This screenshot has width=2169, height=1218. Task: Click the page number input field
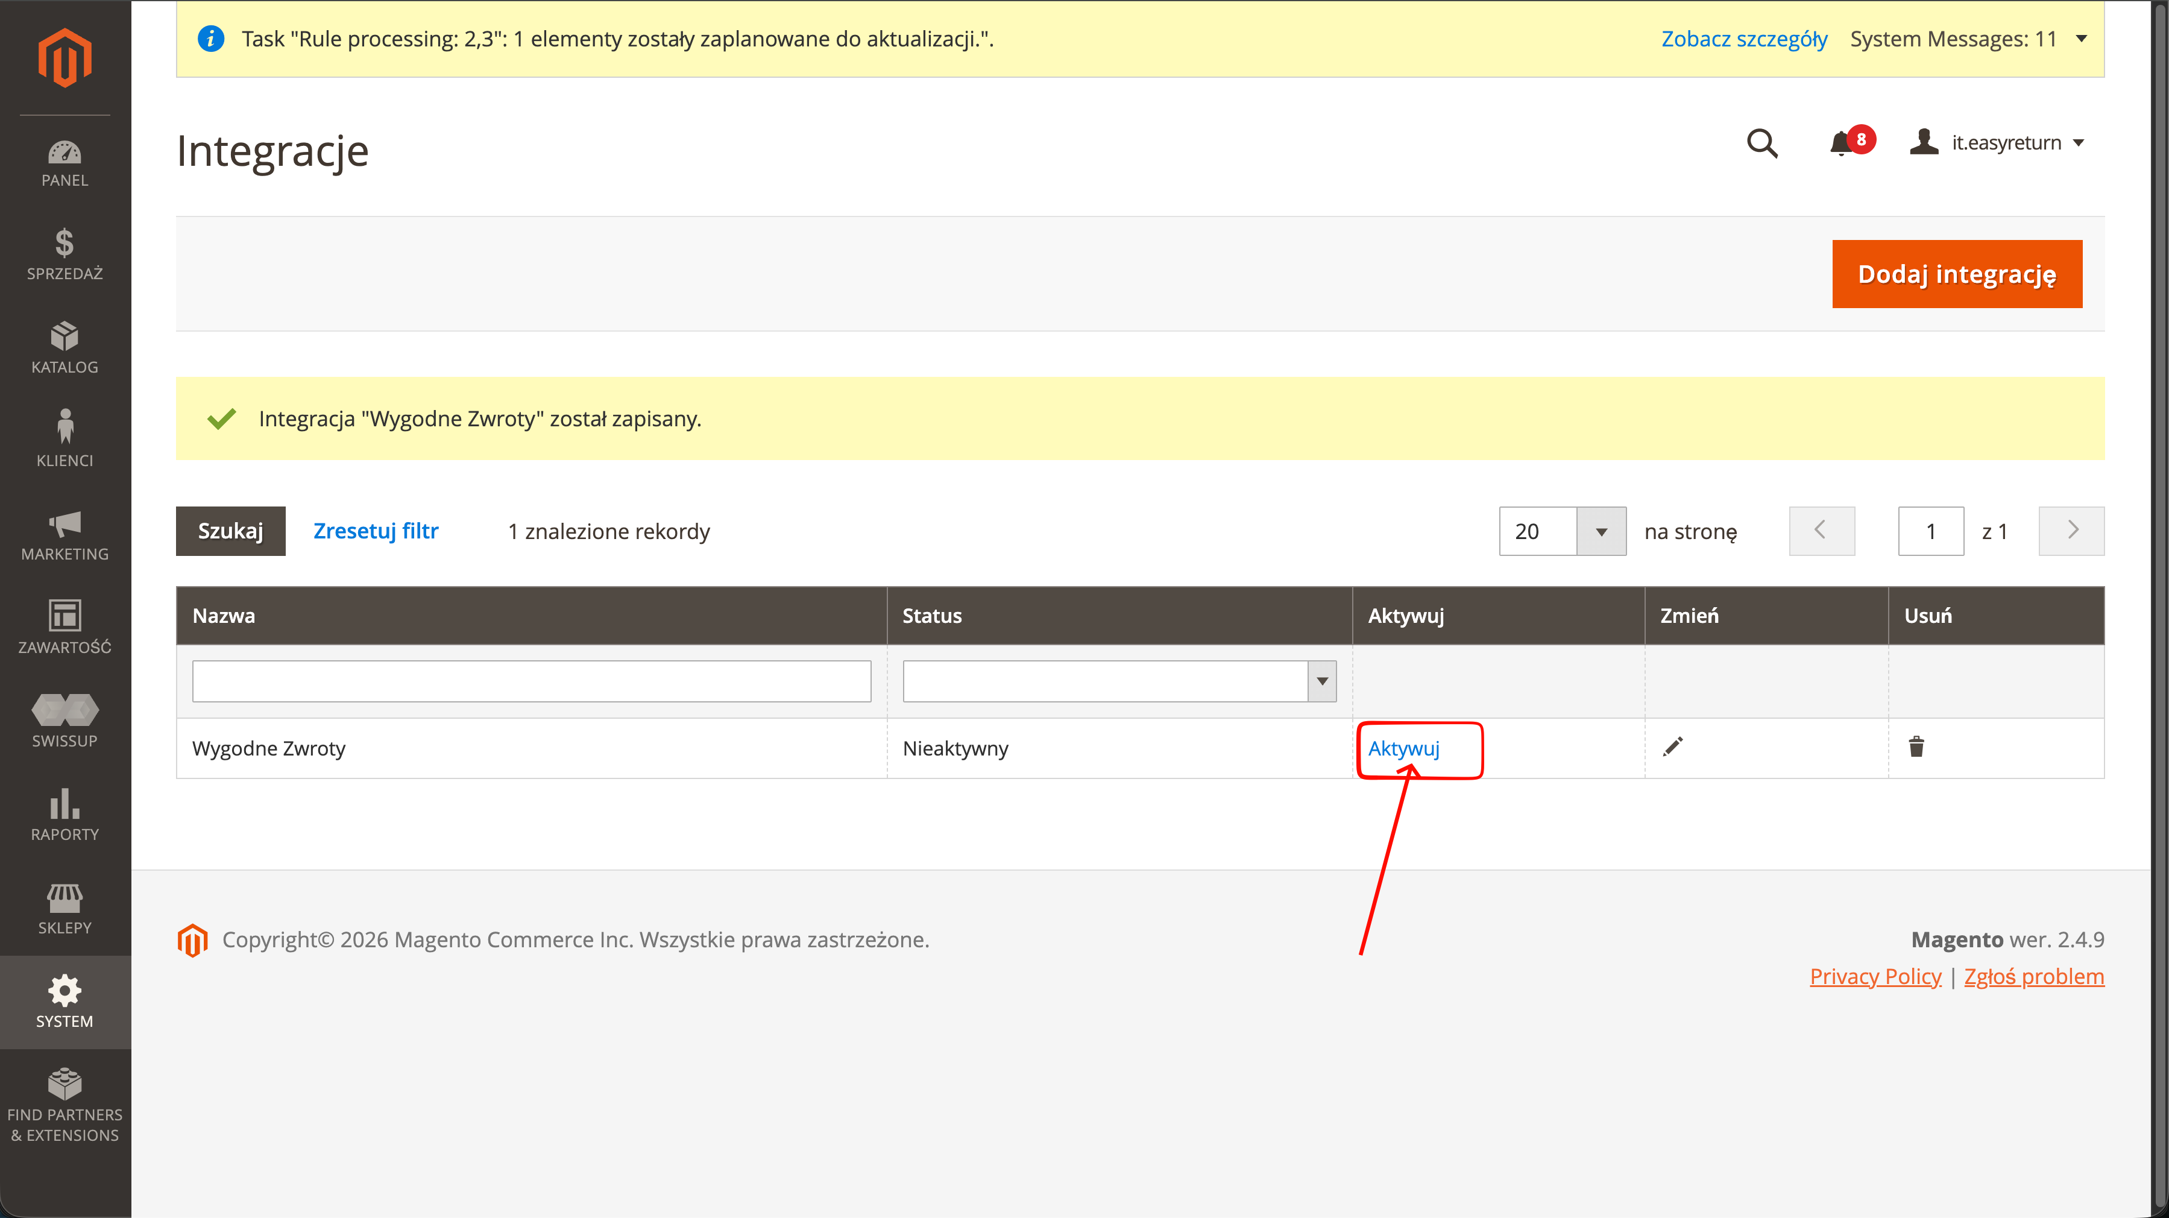pos(1931,531)
